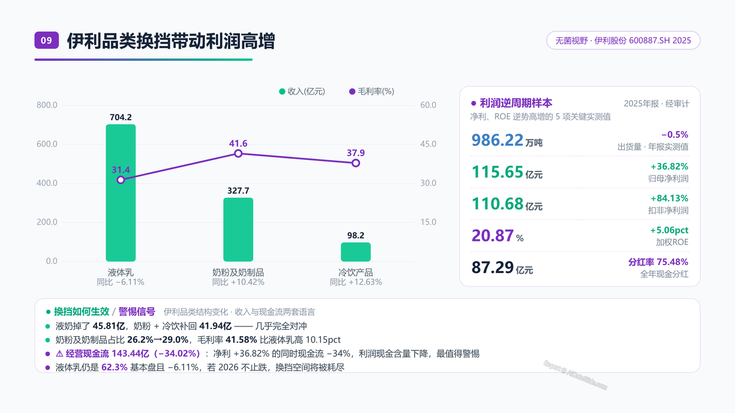Image resolution: width=735 pixels, height=413 pixels.
Task: Click the 冷饮产品 revenue bar
Action: tap(355, 252)
